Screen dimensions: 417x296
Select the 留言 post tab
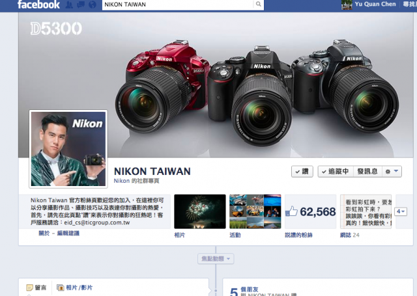[36, 288]
